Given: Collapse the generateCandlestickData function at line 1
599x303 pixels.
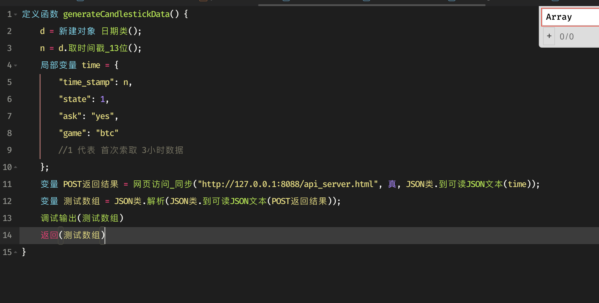Looking at the screenshot, I should point(16,14).
